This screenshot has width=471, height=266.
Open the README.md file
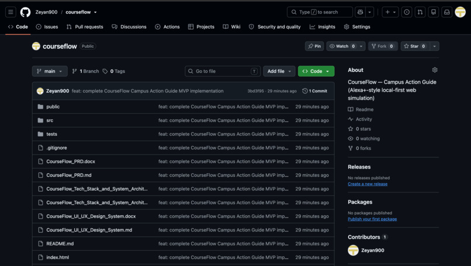(60, 244)
